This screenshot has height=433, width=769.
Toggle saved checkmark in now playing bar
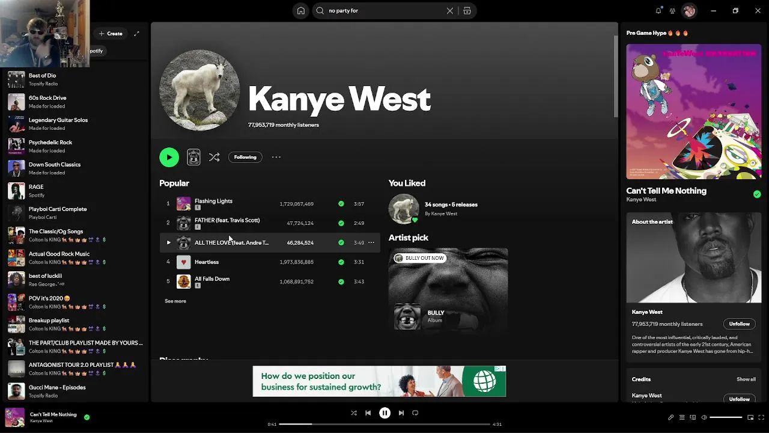coord(87,417)
